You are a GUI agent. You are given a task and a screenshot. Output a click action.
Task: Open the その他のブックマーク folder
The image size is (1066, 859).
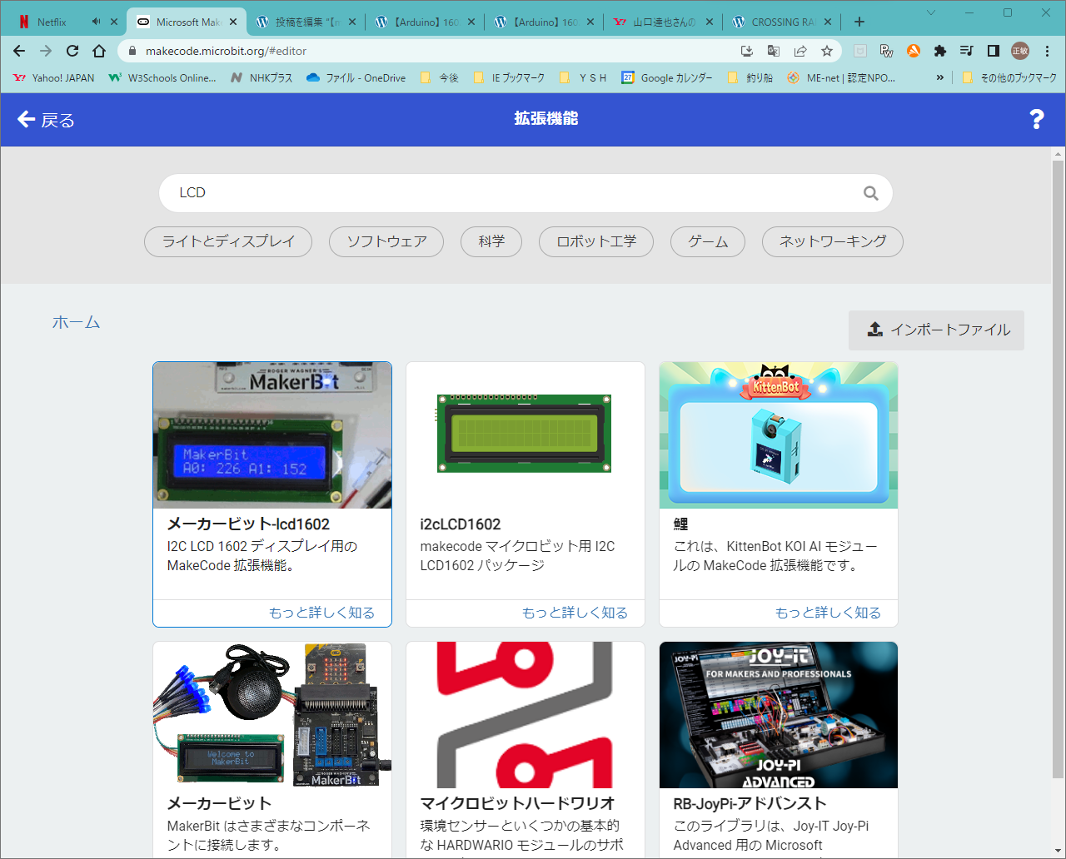pos(1009,77)
